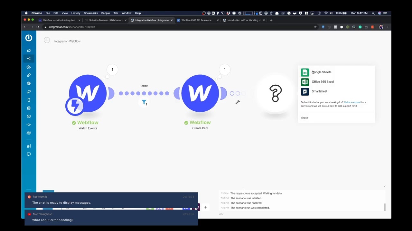Open the megaphone announcements icon
The width and height of the screenshot is (412, 231).
29,146
